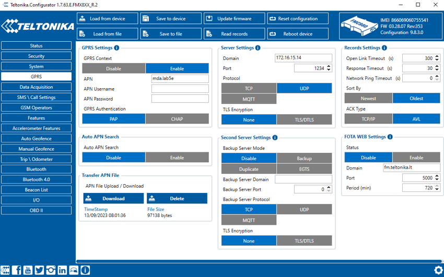Viewport: 444px width, 277px height.
Task: Open Server Settings info icon
Action: pyautogui.click(x=258, y=48)
